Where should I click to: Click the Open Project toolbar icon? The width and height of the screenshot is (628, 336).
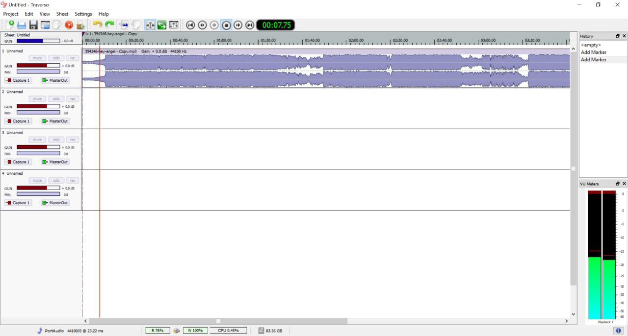[22, 25]
